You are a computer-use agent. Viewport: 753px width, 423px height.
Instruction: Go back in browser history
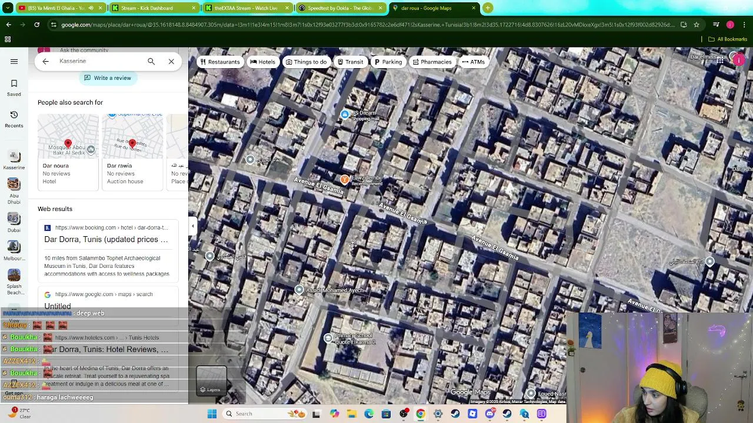coord(8,25)
